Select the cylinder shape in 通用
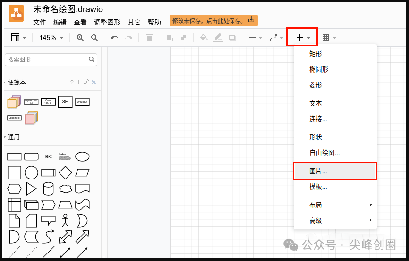Viewport: 409px width, 261px height. click(x=48, y=188)
